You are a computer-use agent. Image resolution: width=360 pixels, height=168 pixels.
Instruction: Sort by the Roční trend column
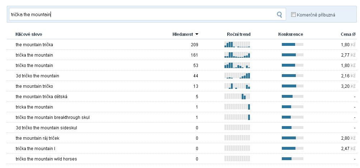238,34
